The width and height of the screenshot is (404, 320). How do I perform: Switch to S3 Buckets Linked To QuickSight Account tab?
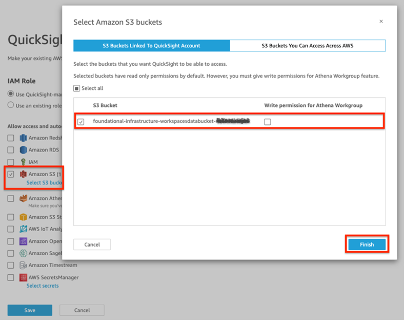152,46
